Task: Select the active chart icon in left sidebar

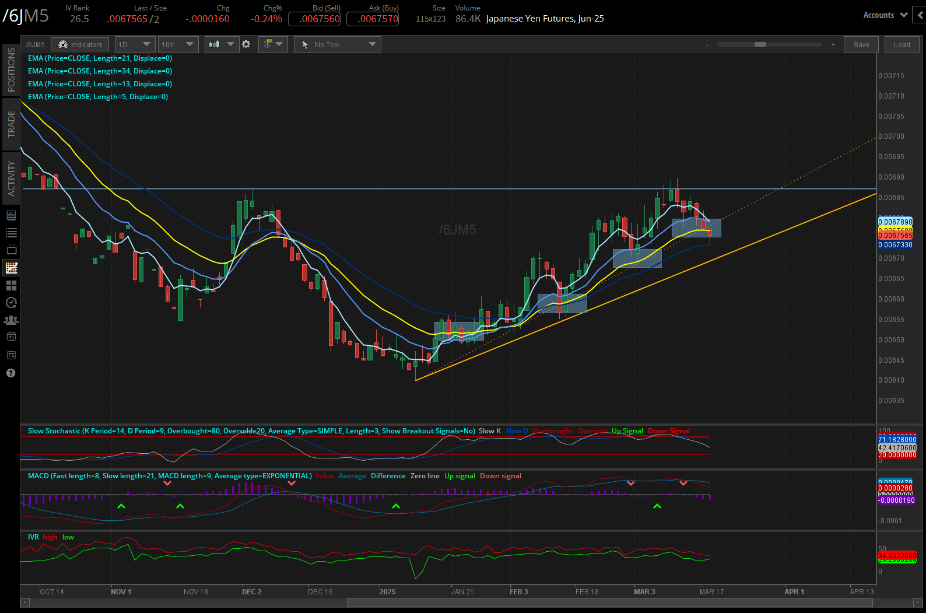Action: pyautogui.click(x=11, y=268)
